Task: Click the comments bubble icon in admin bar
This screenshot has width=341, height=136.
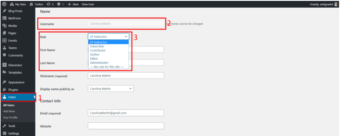Action: (x=59, y=4)
